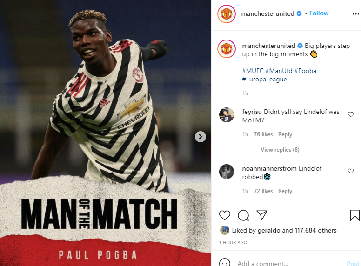Screen dimensions: 361x266
Task: Like the post with the heart icon
Action: click(x=225, y=215)
